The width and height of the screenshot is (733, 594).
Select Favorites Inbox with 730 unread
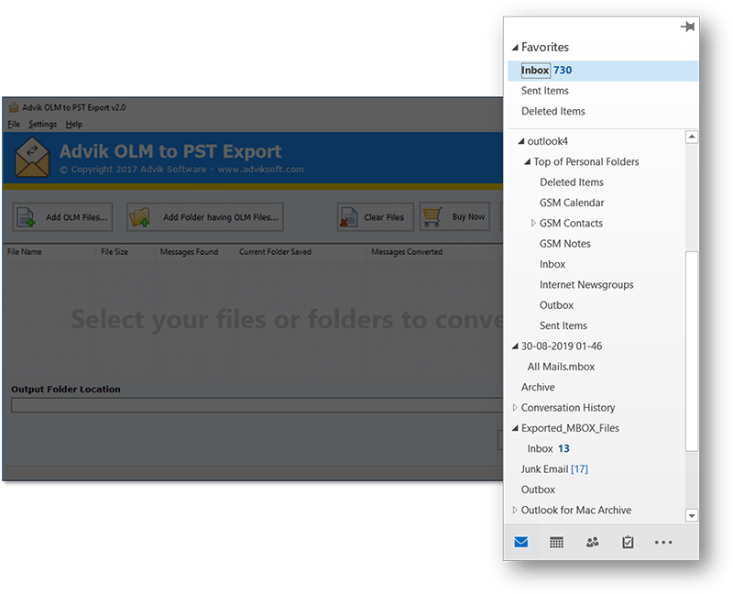pos(603,71)
